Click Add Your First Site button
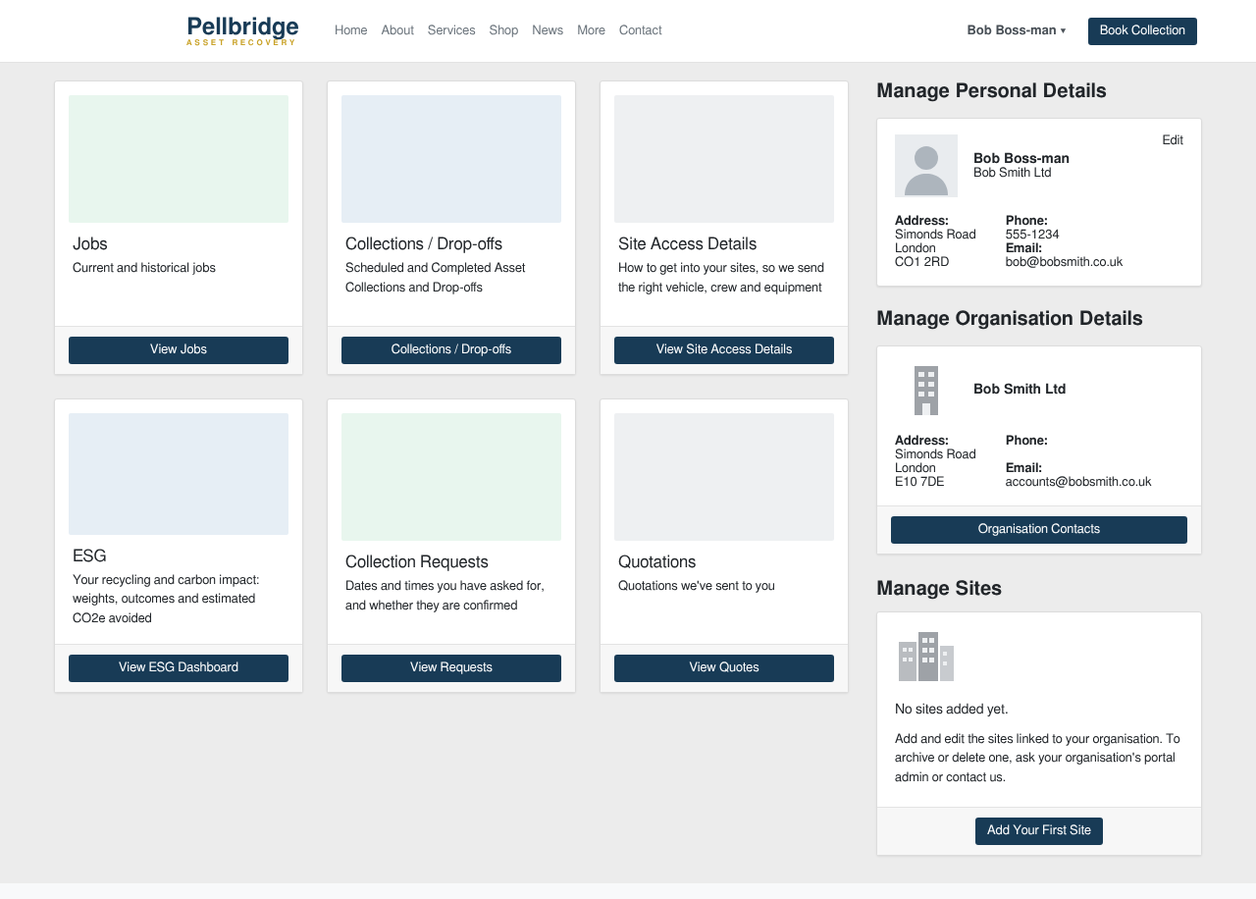Viewport: 1256px width, 899px height. (1039, 831)
